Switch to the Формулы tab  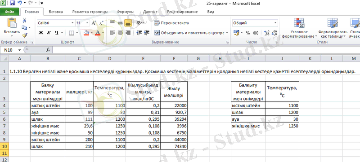125,12
